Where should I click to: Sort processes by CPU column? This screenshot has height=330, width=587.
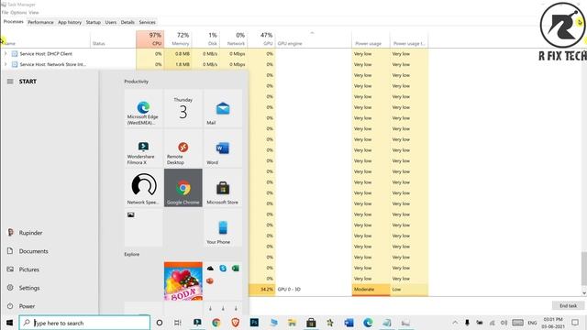[150, 38]
